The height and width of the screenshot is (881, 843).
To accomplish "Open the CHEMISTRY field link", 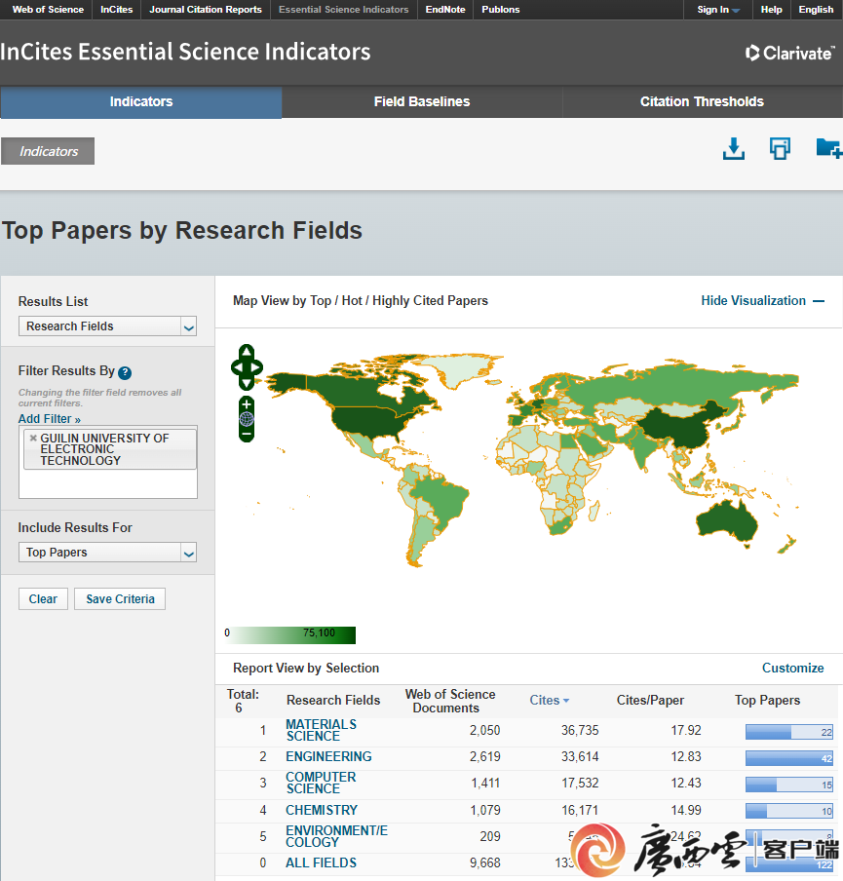I will (x=322, y=810).
